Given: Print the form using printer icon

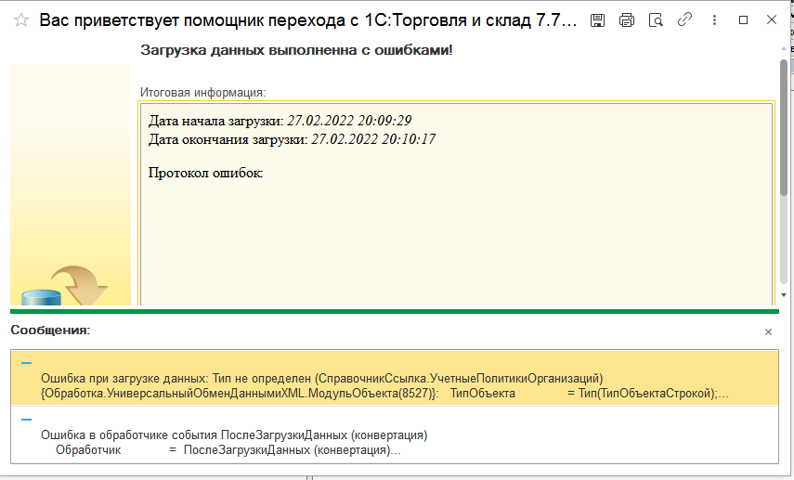Looking at the screenshot, I should [627, 20].
